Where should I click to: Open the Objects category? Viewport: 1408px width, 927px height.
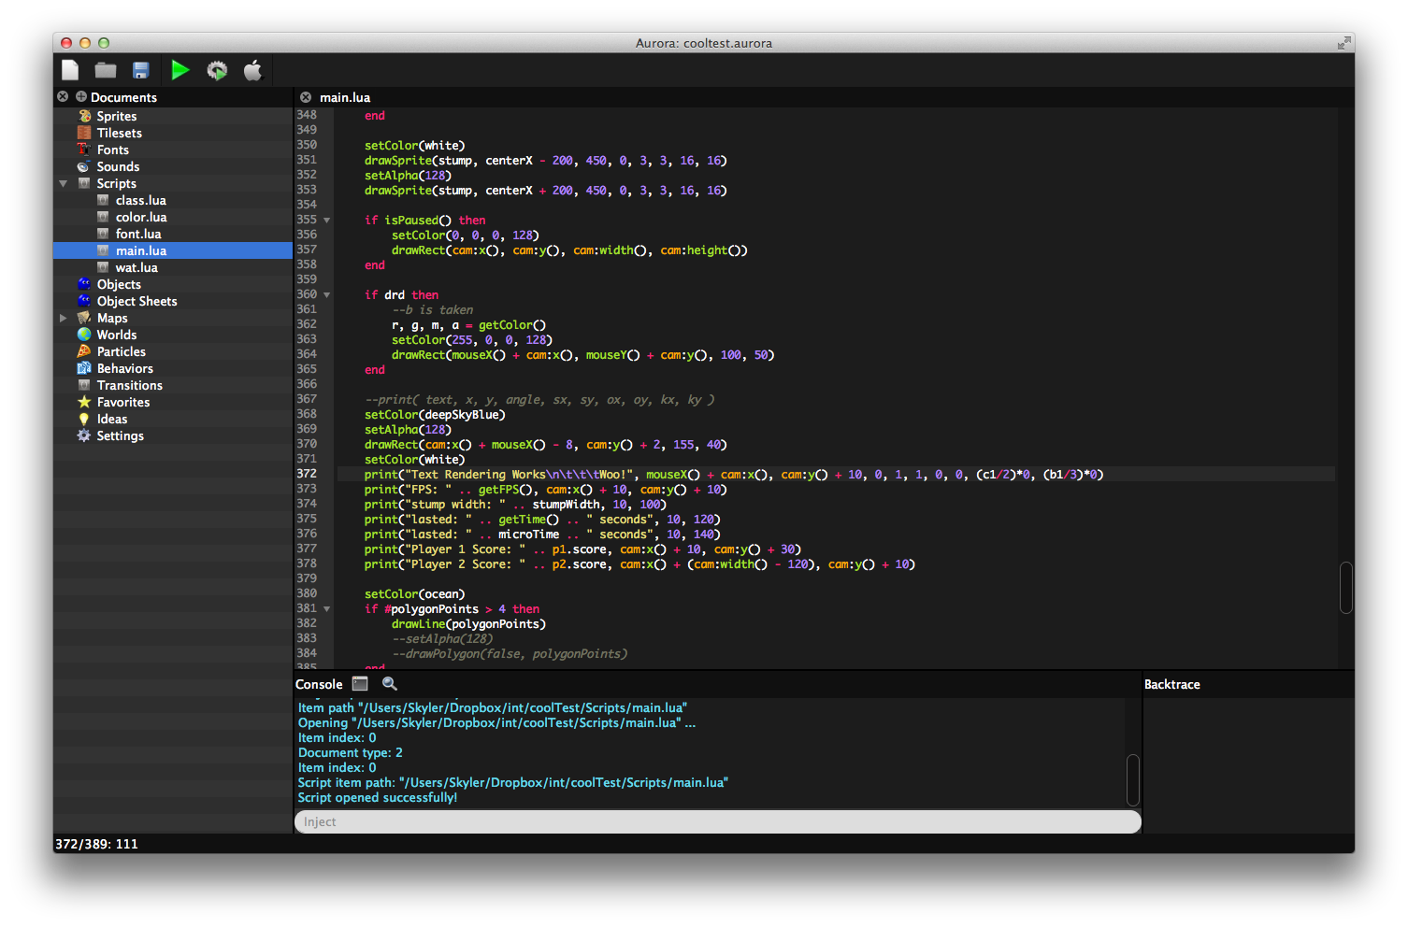[x=119, y=284]
